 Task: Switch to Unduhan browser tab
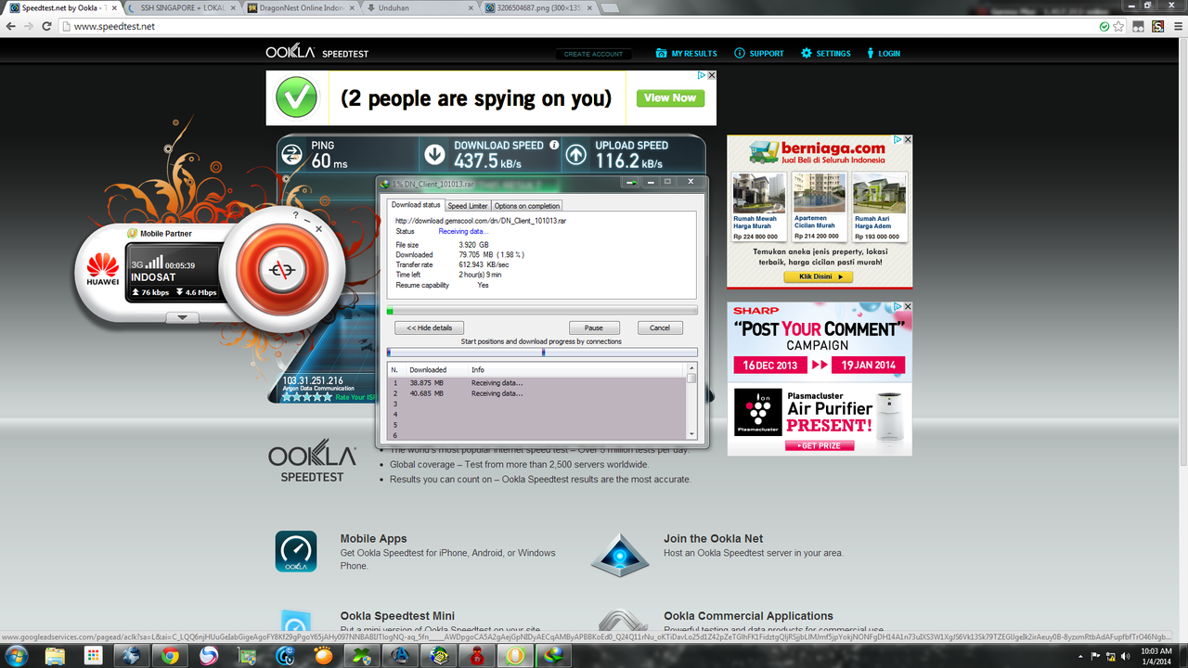click(416, 7)
